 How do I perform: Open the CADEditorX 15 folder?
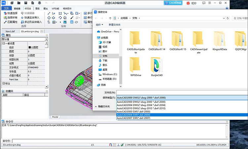[x=178, y=41]
